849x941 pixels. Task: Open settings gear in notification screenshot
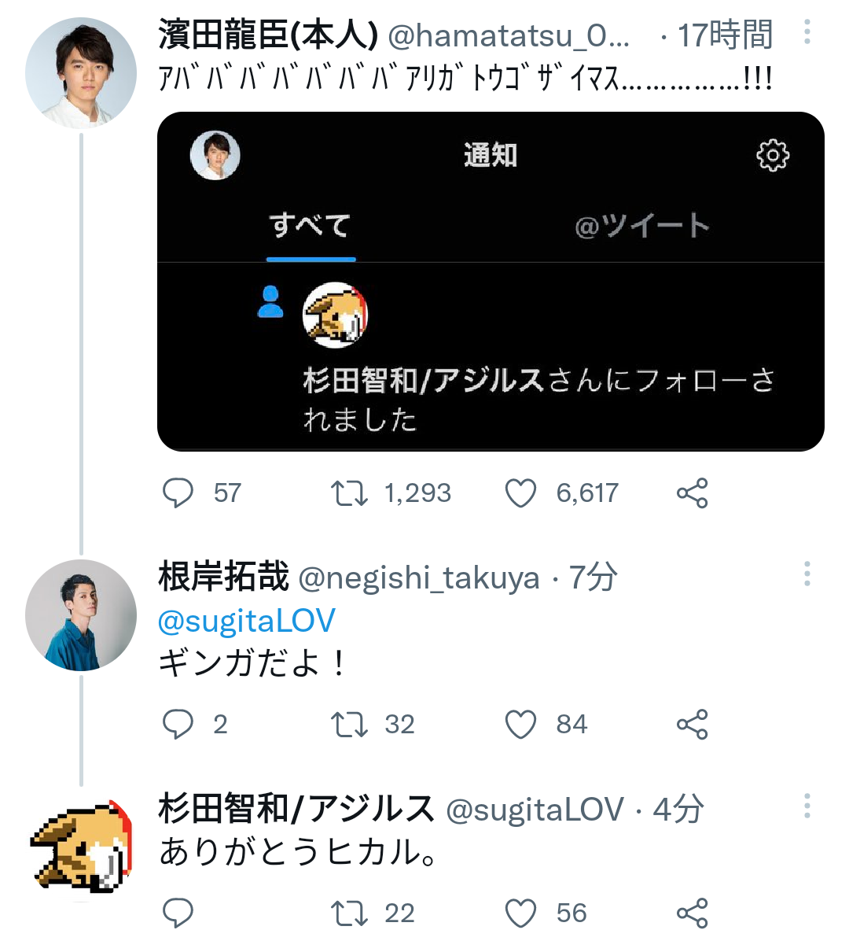tap(772, 156)
